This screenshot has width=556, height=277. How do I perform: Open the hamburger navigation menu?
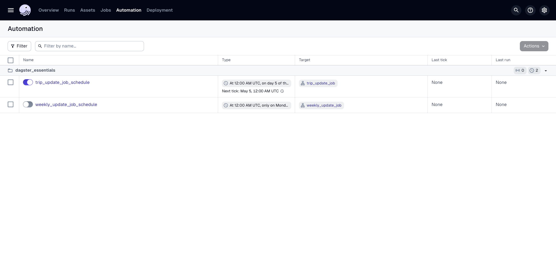(x=11, y=10)
